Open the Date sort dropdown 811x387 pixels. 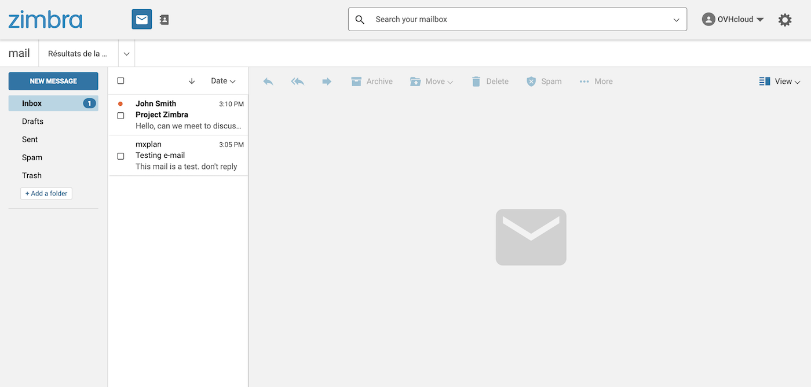click(x=223, y=81)
